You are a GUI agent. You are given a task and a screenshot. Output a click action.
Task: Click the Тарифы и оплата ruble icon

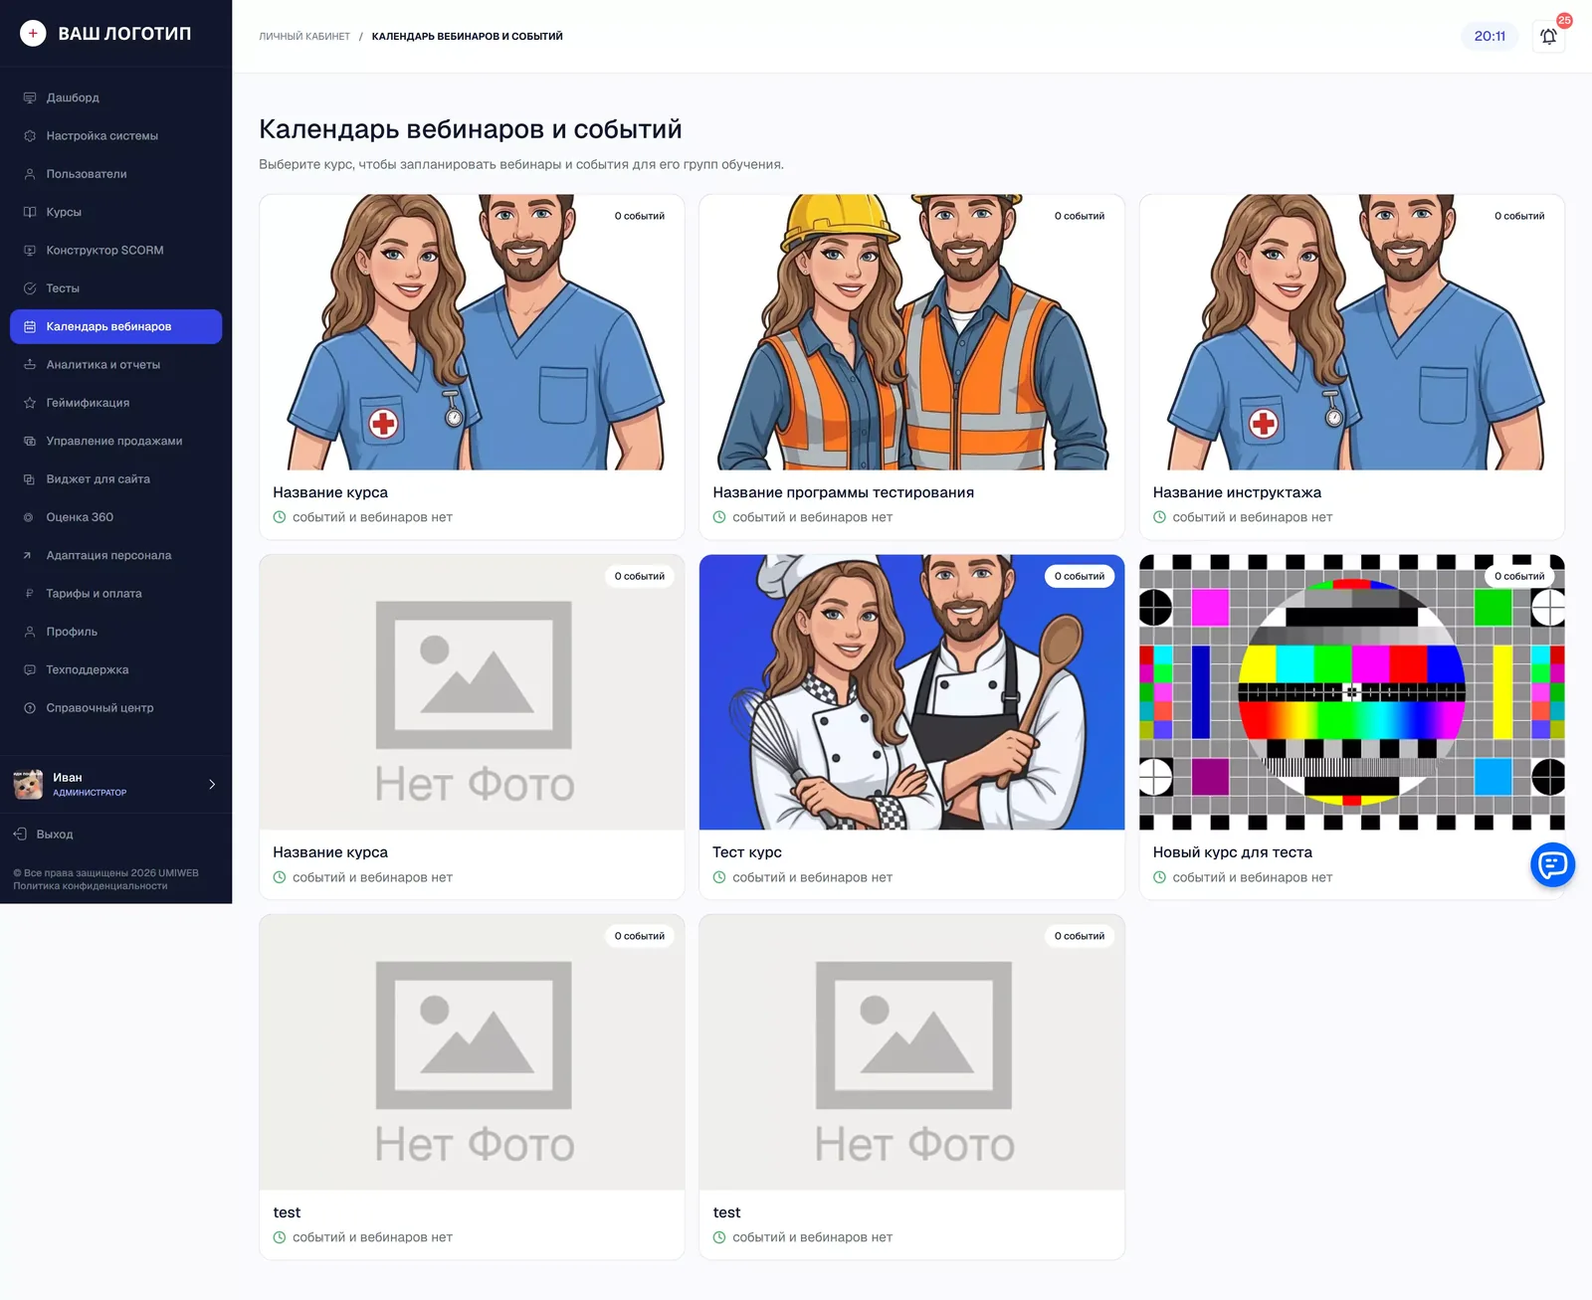click(29, 594)
